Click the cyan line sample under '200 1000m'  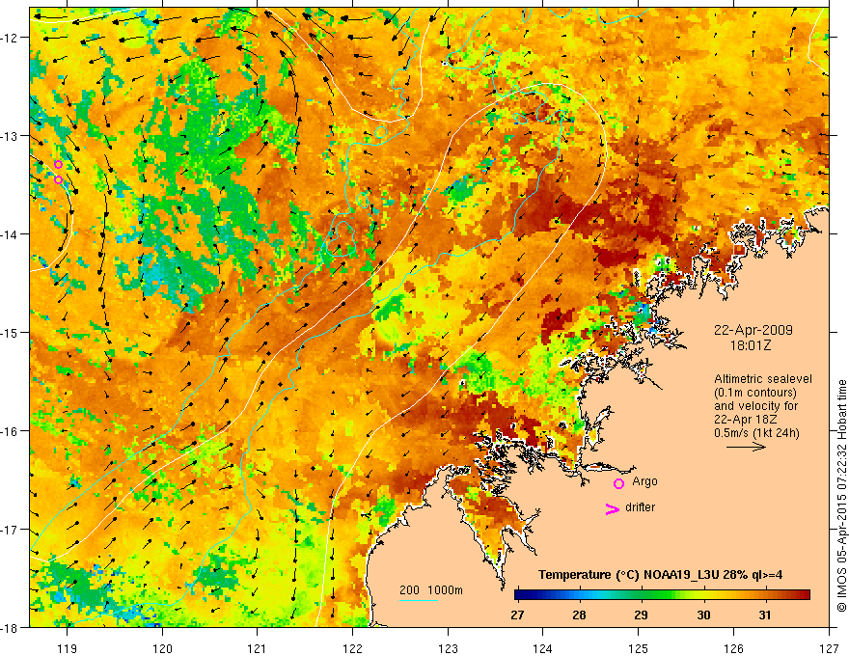tap(419, 600)
